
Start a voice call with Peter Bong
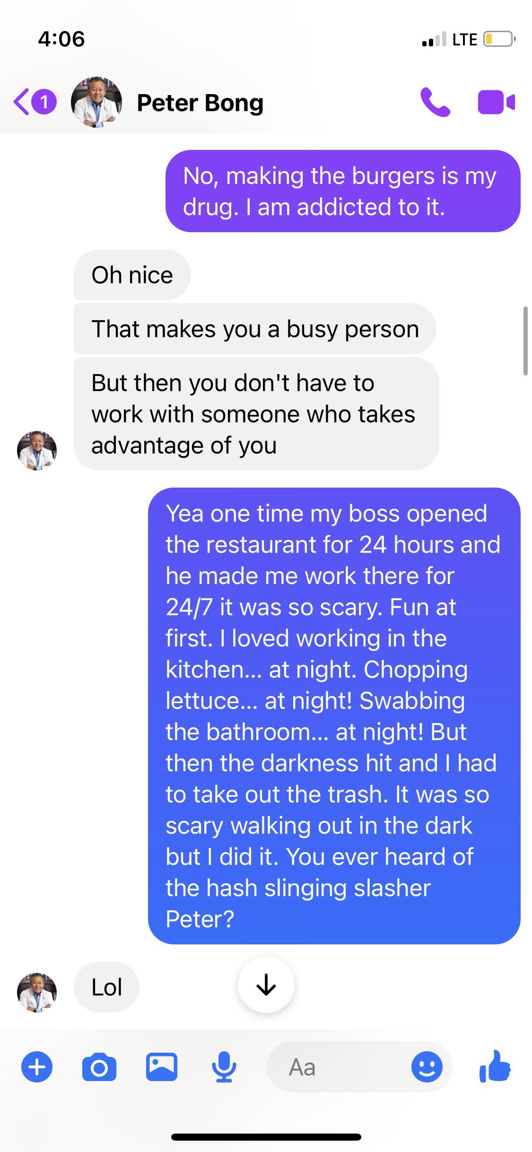[435, 102]
